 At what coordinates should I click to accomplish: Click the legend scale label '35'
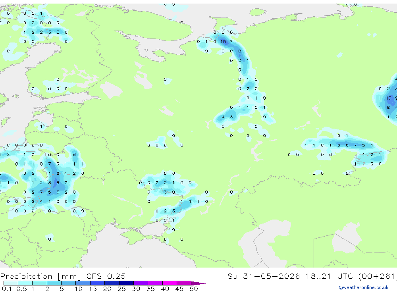(x=150, y=289)
